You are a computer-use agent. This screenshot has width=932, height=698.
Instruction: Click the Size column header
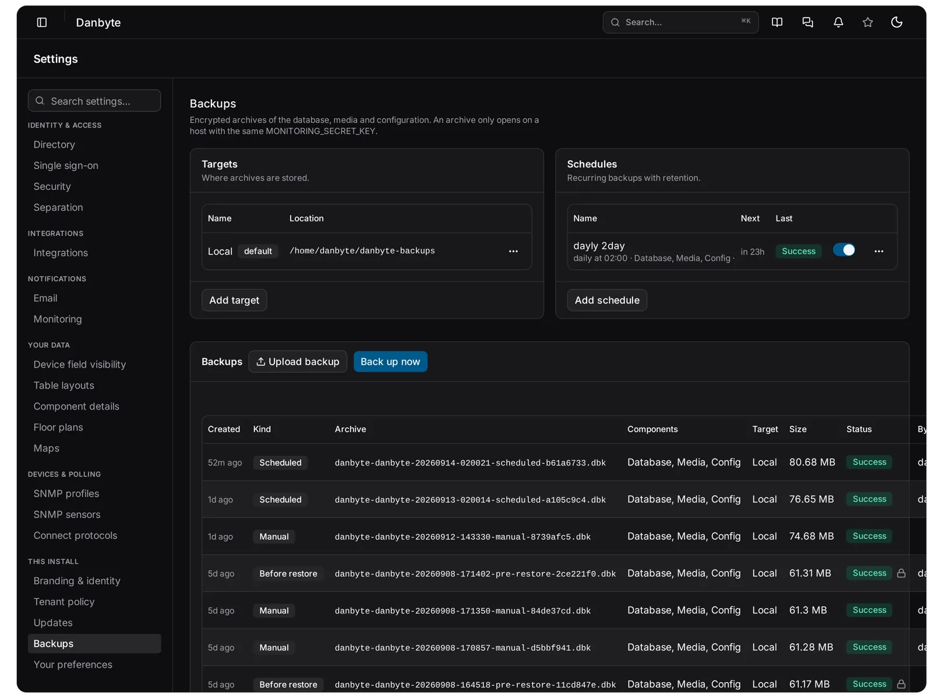[798, 429]
